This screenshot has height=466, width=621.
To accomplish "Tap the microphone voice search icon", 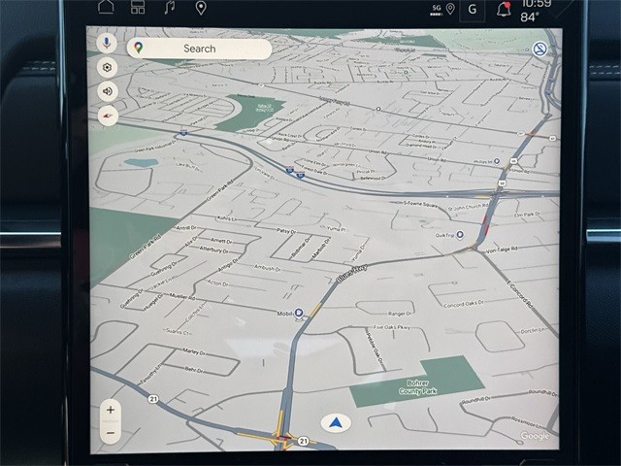I will (107, 45).
